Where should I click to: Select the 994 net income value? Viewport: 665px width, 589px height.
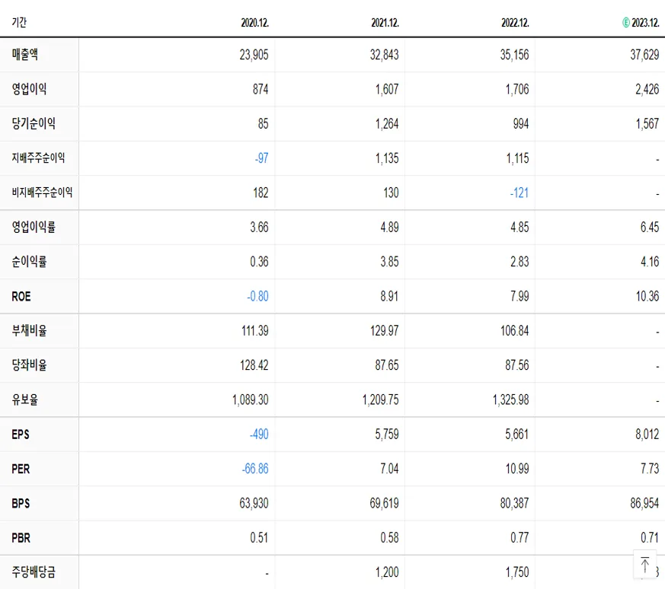tap(521, 124)
